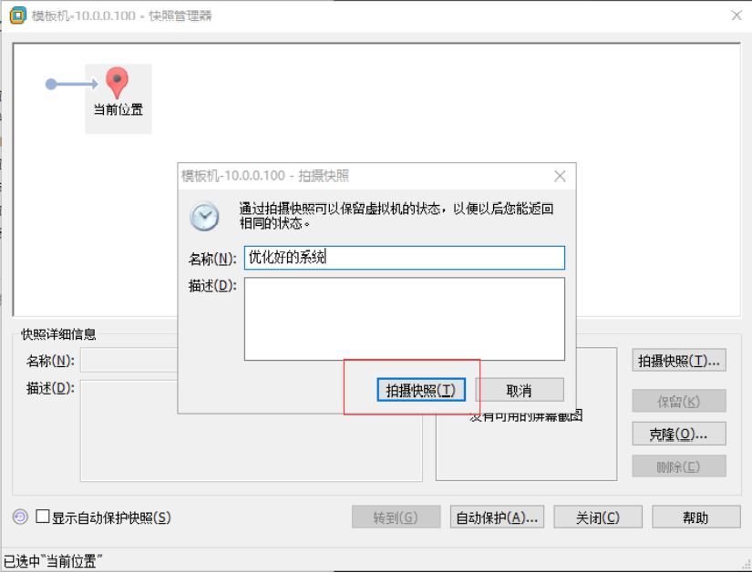Click the auto-protect refresh icon
This screenshot has width=752, height=573.
(x=20, y=517)
